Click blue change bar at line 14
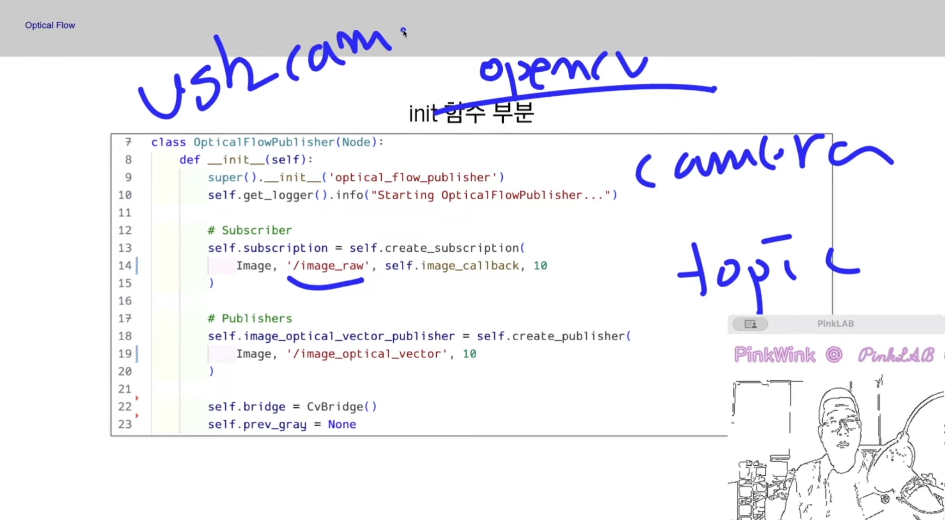 [137, 266]
